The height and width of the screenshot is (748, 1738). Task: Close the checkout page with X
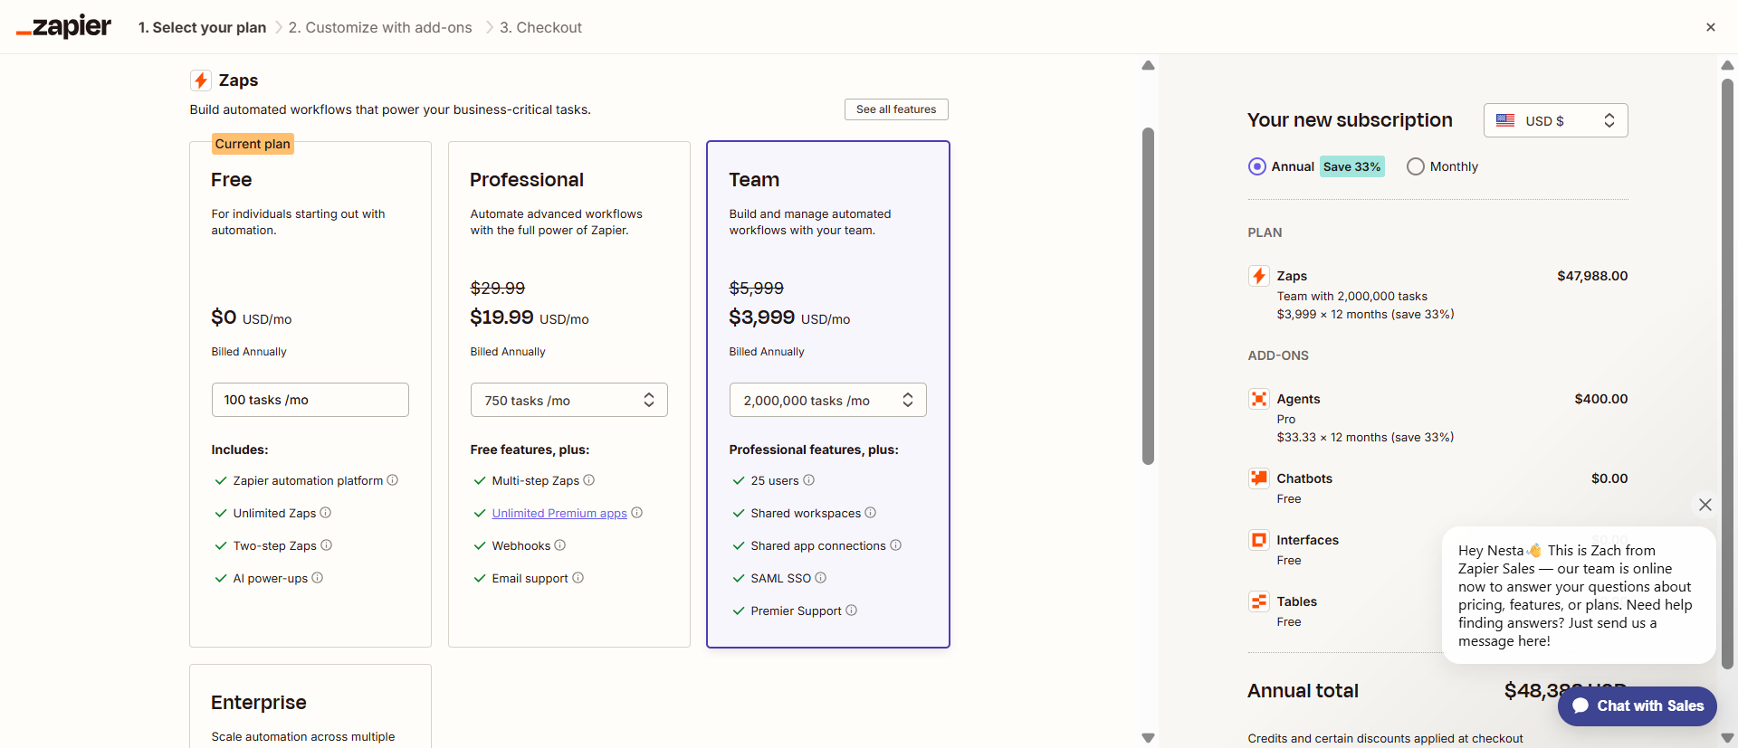tap(1711, 27)
